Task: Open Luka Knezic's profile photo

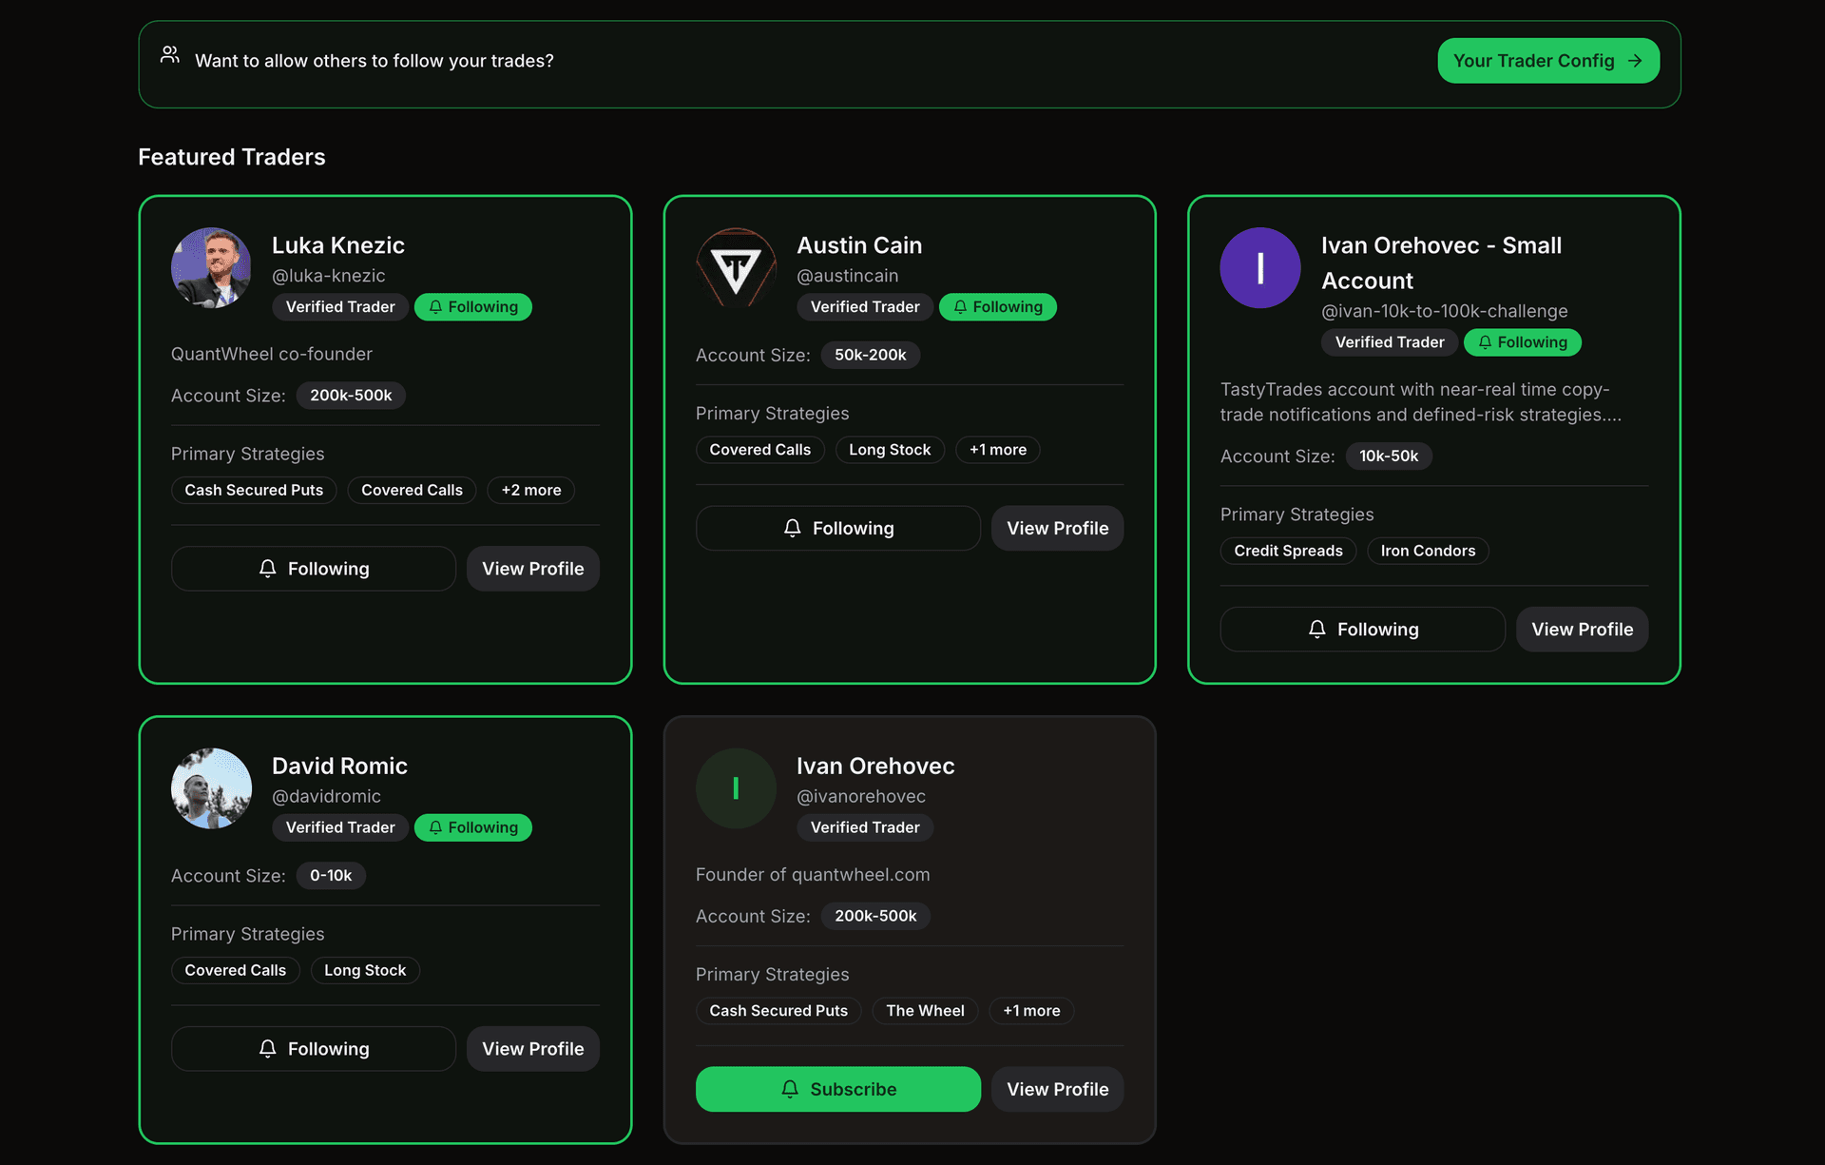Action: click(211, 267)
